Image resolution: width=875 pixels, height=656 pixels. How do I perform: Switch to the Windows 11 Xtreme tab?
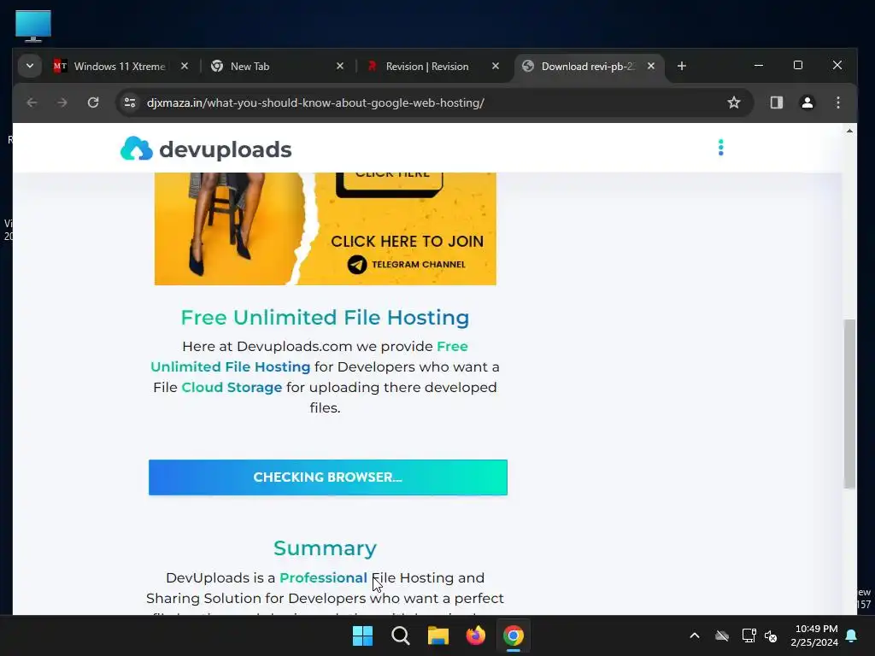[x=120, y=67]
